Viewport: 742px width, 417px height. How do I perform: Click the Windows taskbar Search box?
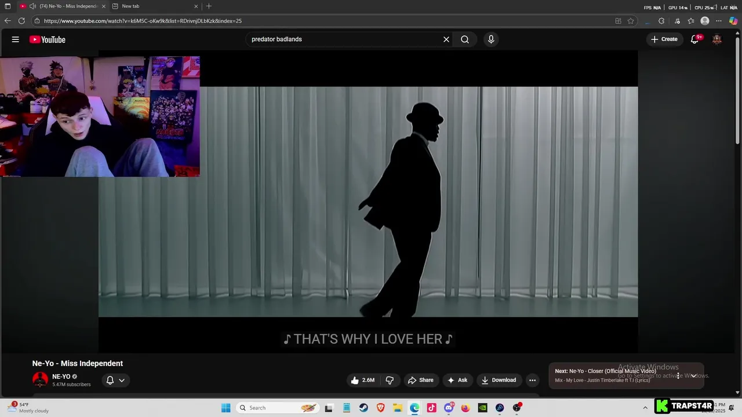pyautogui.click(x=277, y=408)
